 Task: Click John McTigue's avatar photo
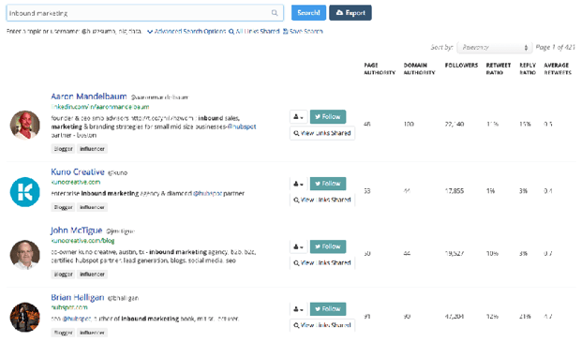(24, 255)
